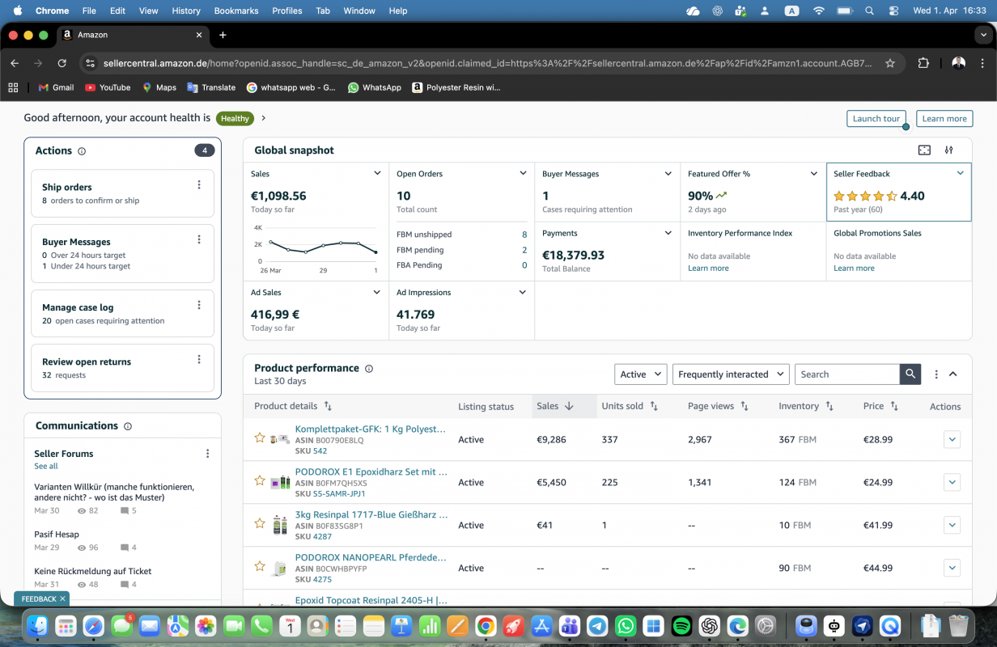Open Seller Forums three-dot options menu
997x647 pixels.
(x=207, y=454)
